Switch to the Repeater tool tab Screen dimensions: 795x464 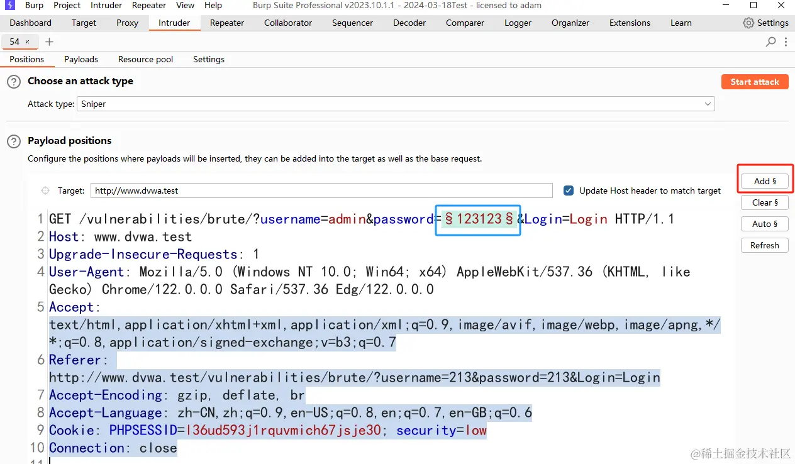click(227, 23)
